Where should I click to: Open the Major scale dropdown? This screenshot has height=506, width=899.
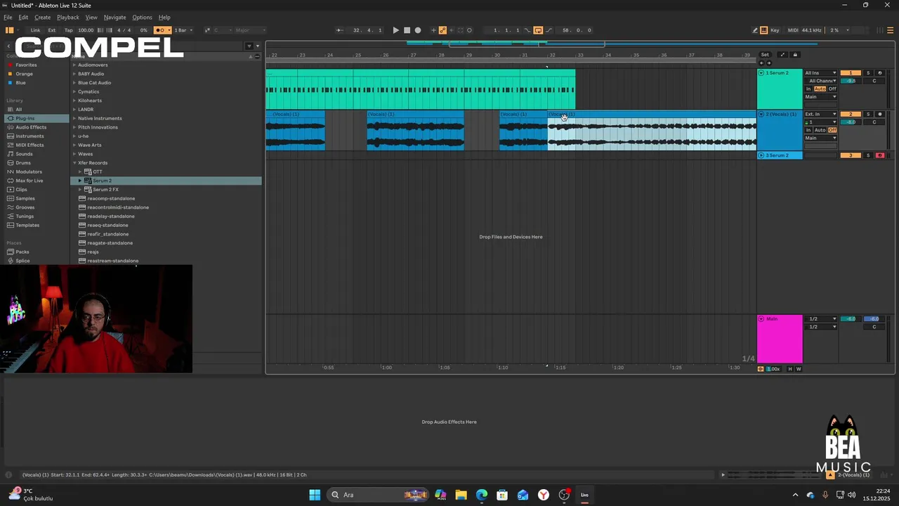click(250, 30)
